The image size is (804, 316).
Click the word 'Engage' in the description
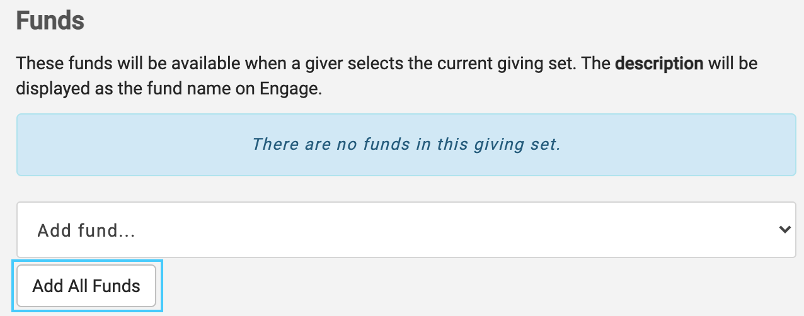[290, 89]
